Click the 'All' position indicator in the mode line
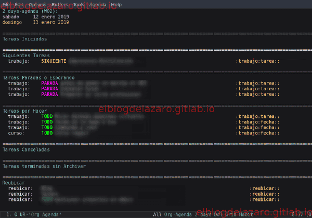The image size is (312, 218). [x=157, y=214]
